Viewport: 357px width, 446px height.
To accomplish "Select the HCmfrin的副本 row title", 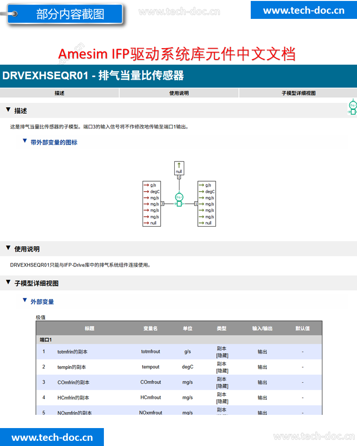I will [73, 398].
